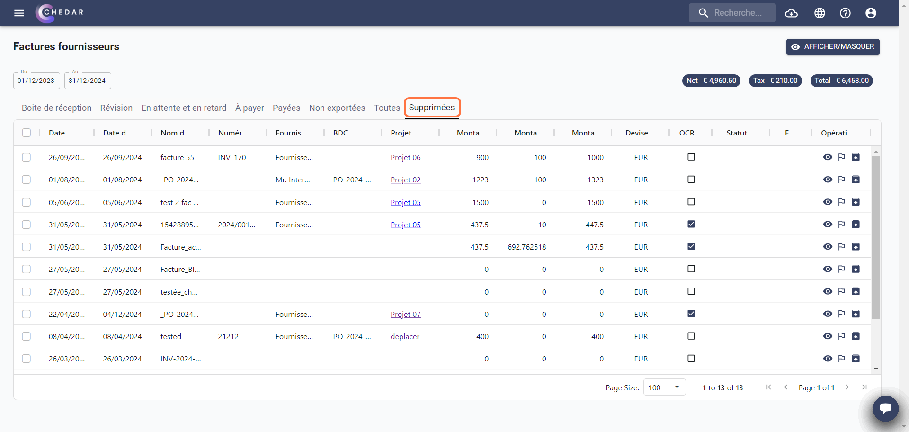This screenshot has height=432, width=909.
Task: Open En attente et en retard tab
Action: coord(184,108)
